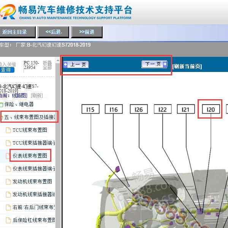Click the PC.150-23954 text in sidebar
The width and height of the screenshot is (228, 228).
click(32, 65)
